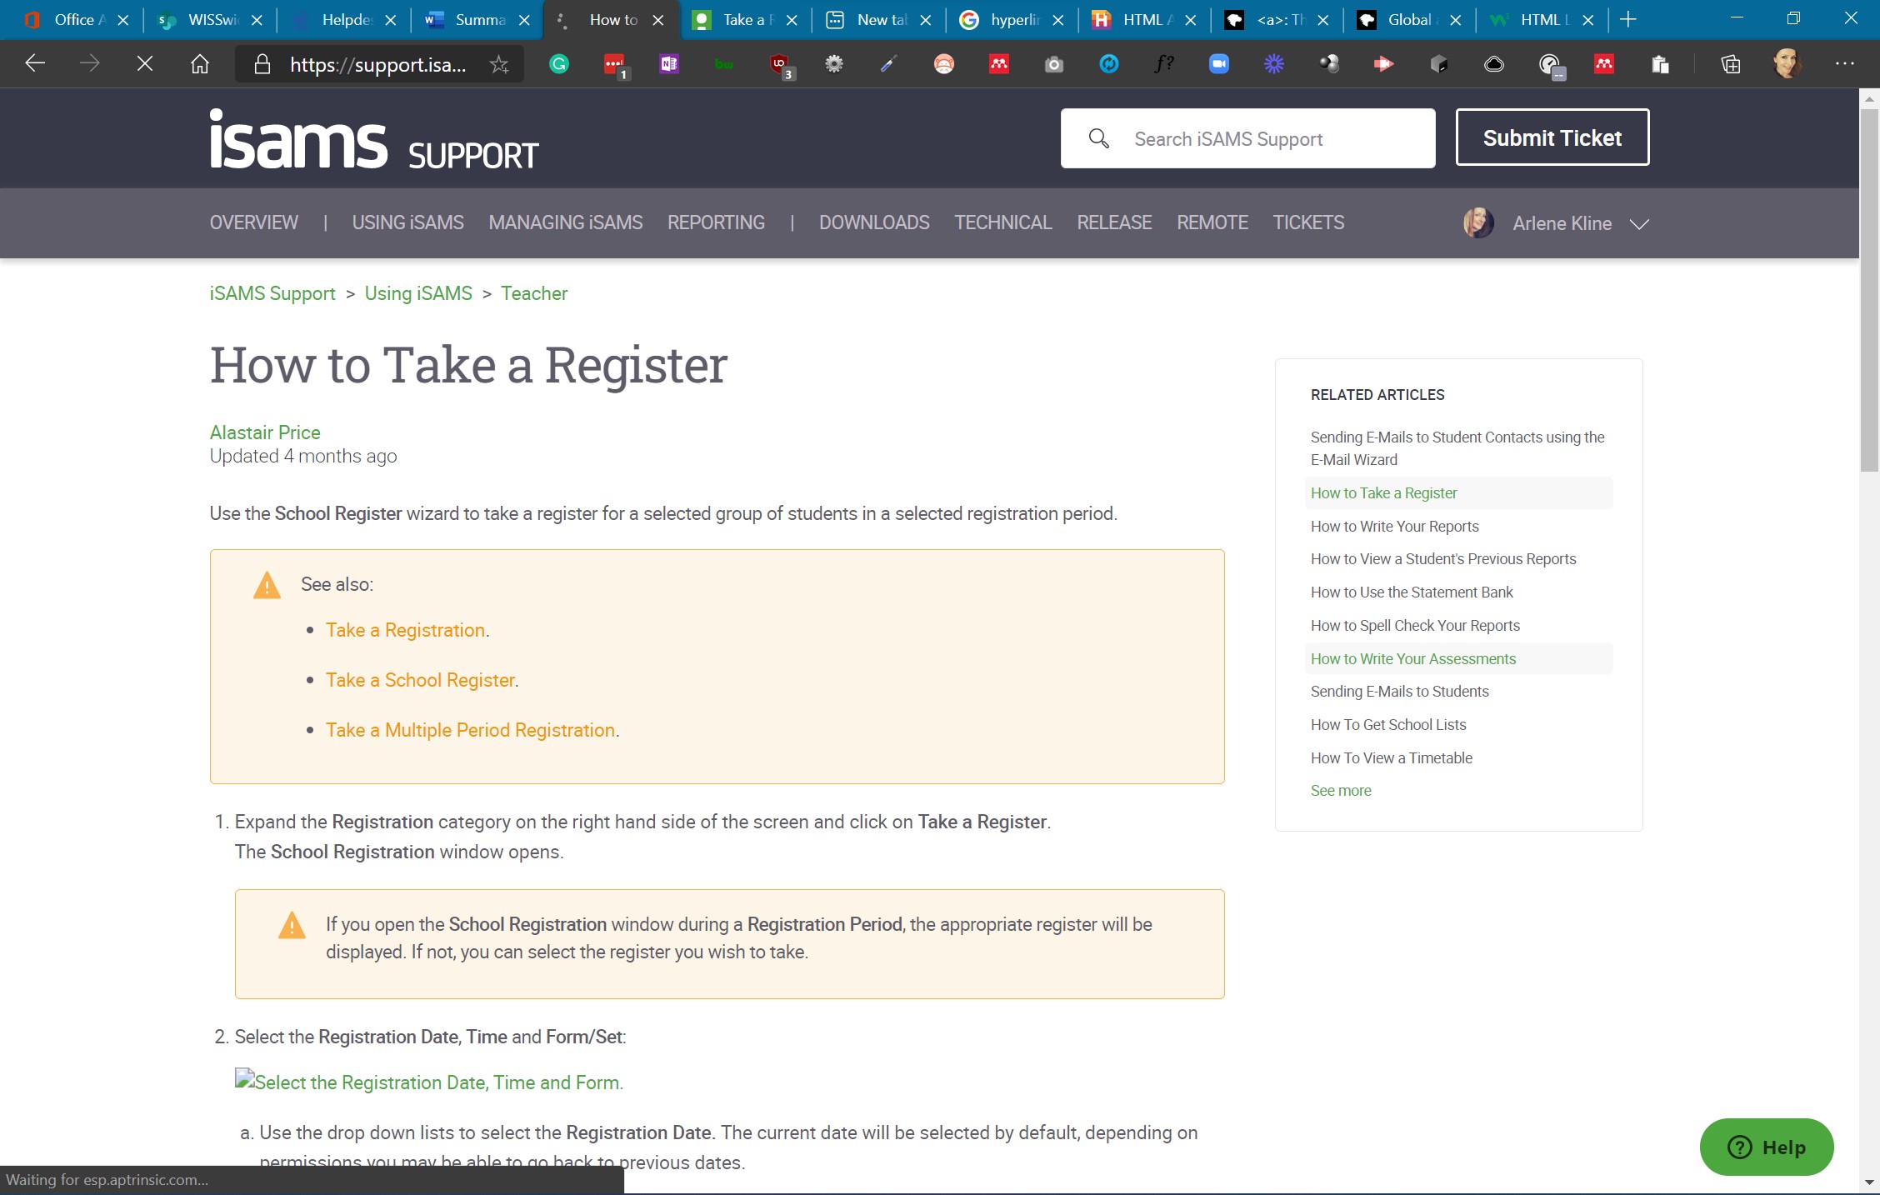
Task: Open the uBlock Origin extension
Action: point(780,64)
